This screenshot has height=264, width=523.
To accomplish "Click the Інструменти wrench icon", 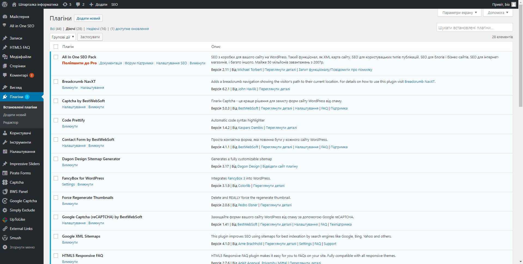I will 5,142.
